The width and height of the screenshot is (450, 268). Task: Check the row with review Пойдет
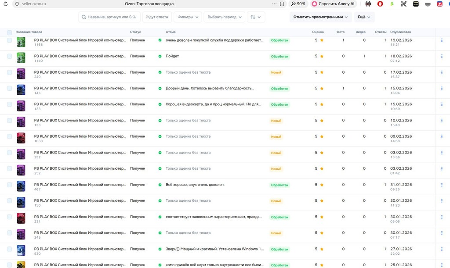[x=10, y=57]
